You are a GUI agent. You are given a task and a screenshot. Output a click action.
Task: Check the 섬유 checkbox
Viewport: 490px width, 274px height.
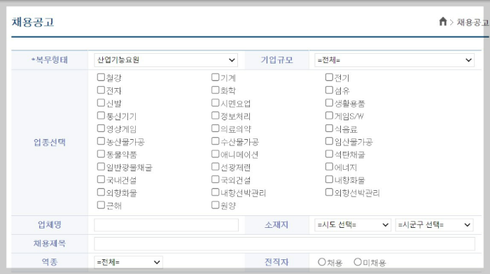pyautogui.click(x=329, y=90)
